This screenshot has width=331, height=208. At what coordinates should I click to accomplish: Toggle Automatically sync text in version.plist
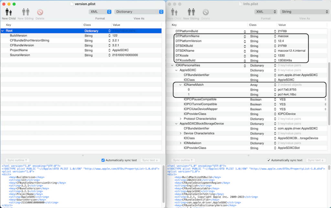click(103, 160)
